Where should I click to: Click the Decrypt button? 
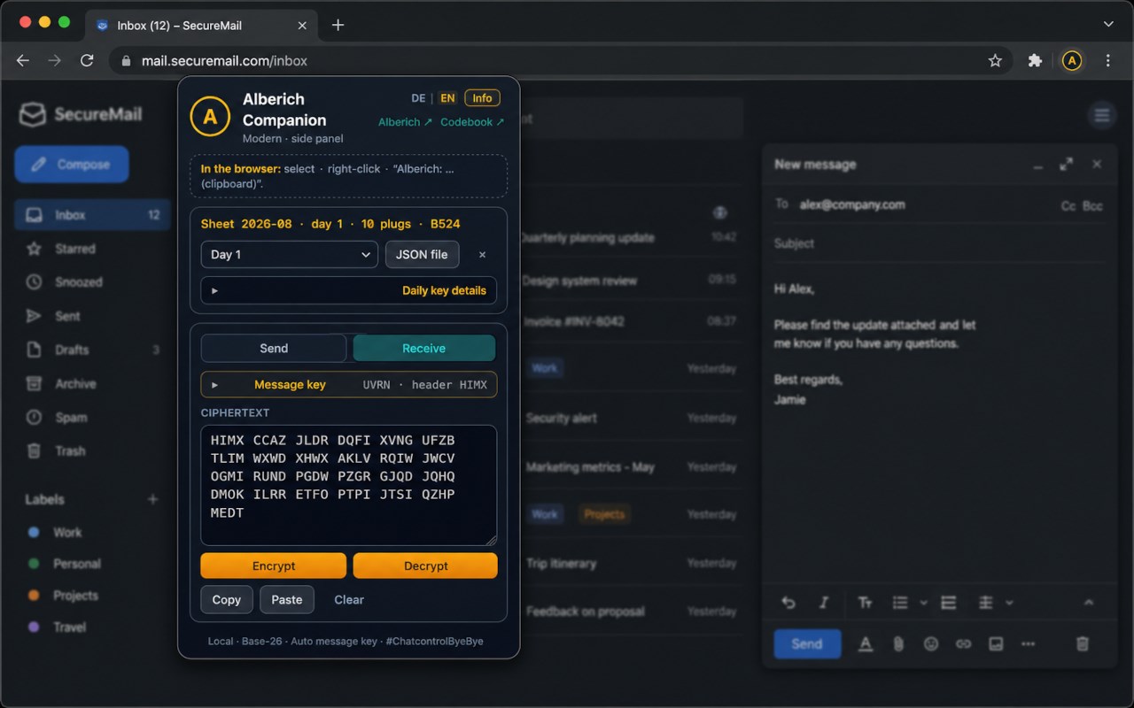426,566
